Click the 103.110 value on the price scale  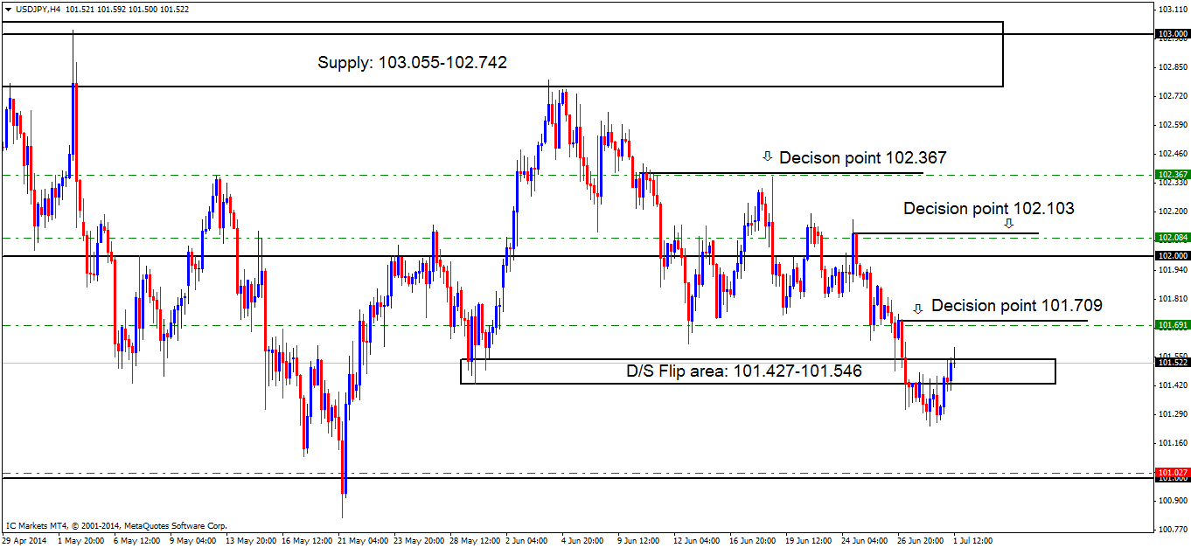pyautogui.click(x=1172, y=9)
